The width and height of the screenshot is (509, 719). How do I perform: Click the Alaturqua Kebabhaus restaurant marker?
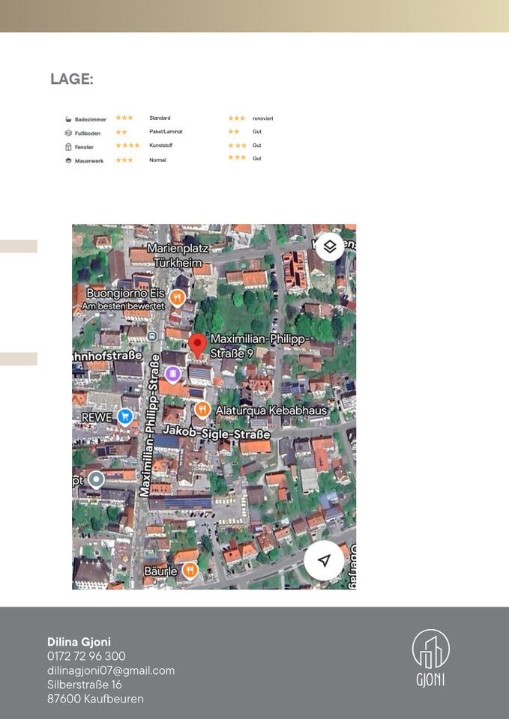202,410
